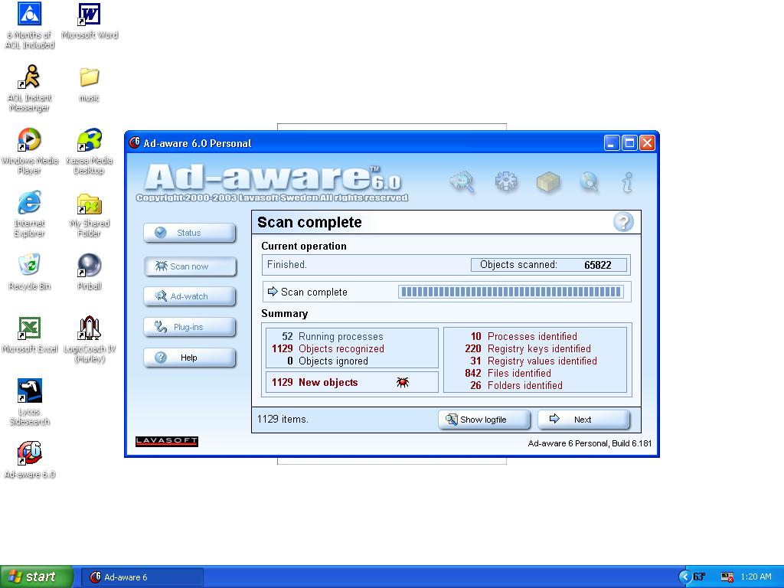Click the 63° weather tray icon
The width and height of the screenshot is (784, 588).
(698, 577)
